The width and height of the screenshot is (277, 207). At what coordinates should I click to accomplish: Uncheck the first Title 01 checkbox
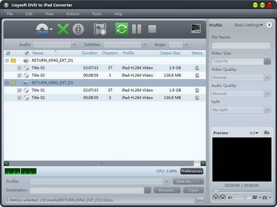[x=19, y=68]
